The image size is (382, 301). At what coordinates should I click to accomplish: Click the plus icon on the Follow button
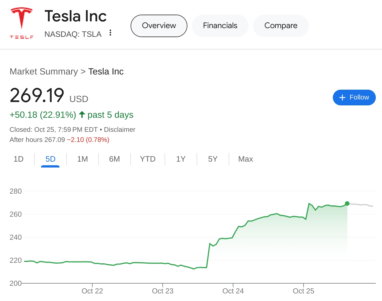coord(342,98)
